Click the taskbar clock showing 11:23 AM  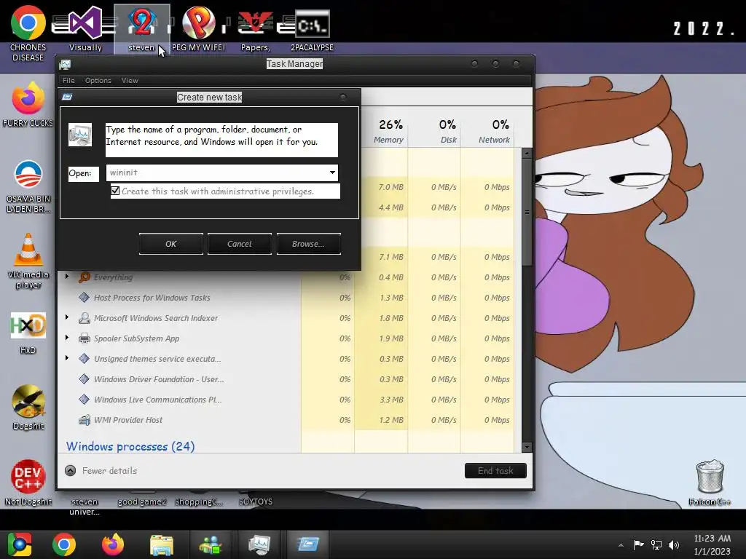712,544
